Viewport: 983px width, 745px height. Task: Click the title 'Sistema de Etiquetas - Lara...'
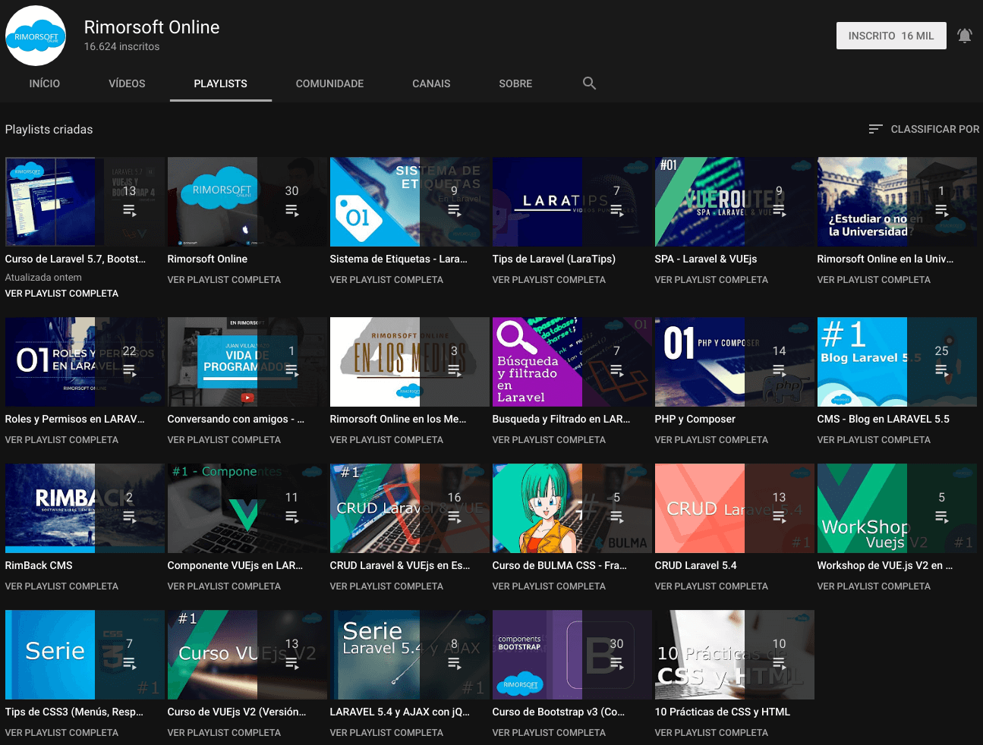tap(399, 259)
